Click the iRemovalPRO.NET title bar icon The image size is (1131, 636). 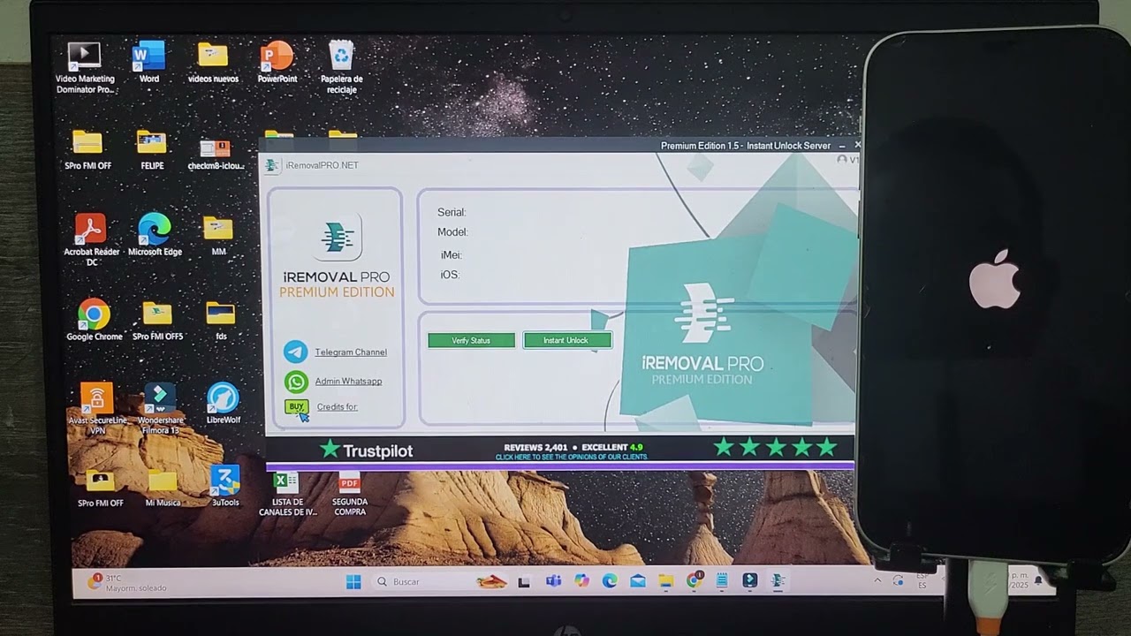click(x=272, y=165)
